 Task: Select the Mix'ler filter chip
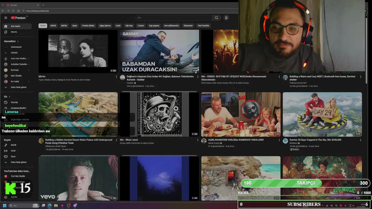coord(64,26)
